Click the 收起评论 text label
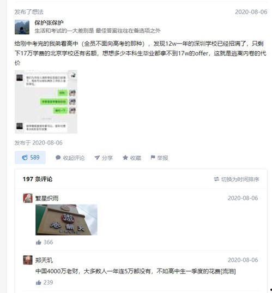This screenshot has width=272, height=293. click(74, 158)
